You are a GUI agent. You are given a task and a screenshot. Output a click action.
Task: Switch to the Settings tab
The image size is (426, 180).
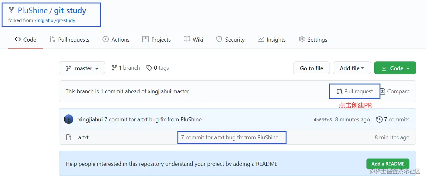[313, 39]
